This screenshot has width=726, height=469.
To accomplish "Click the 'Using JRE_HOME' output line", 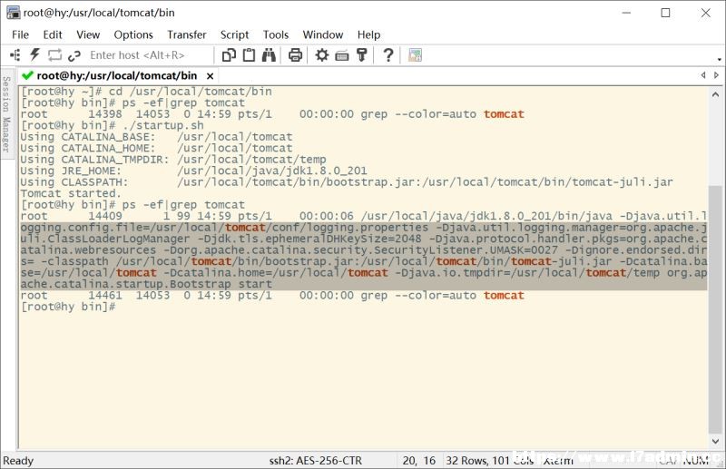I will coord(193,171).
